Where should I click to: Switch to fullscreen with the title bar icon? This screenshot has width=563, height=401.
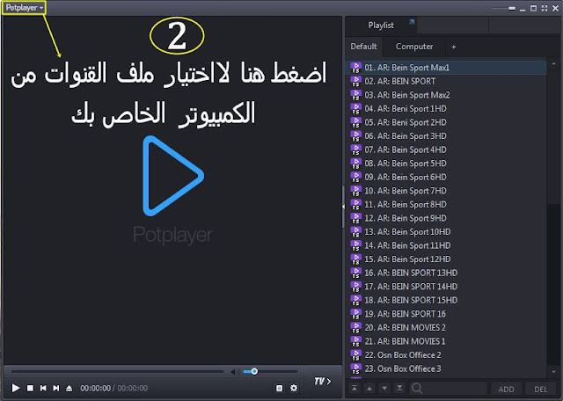(545, 8)
